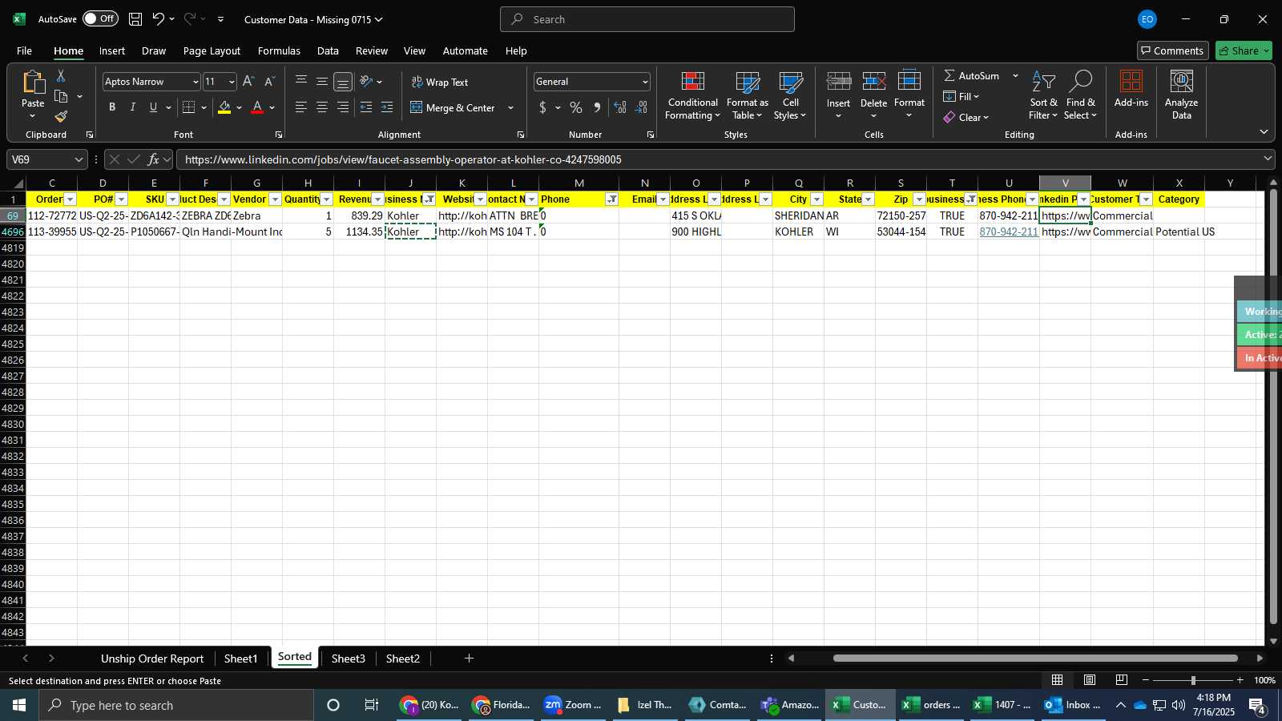Open the Comments pane button

click(x=1172, y=50)
